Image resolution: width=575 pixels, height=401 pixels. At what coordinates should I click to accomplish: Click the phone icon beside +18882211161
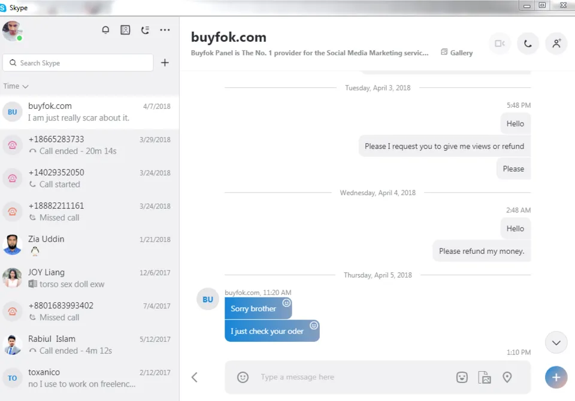click(13, 211)
